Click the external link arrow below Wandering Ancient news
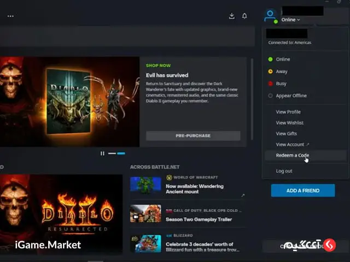 tap(243, 195)
